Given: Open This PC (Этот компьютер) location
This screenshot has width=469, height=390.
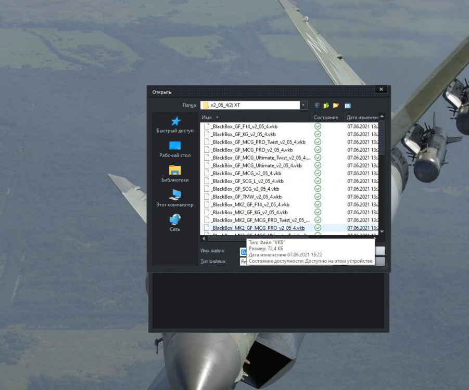Looking at the screenshot, I should coord(175,199).
